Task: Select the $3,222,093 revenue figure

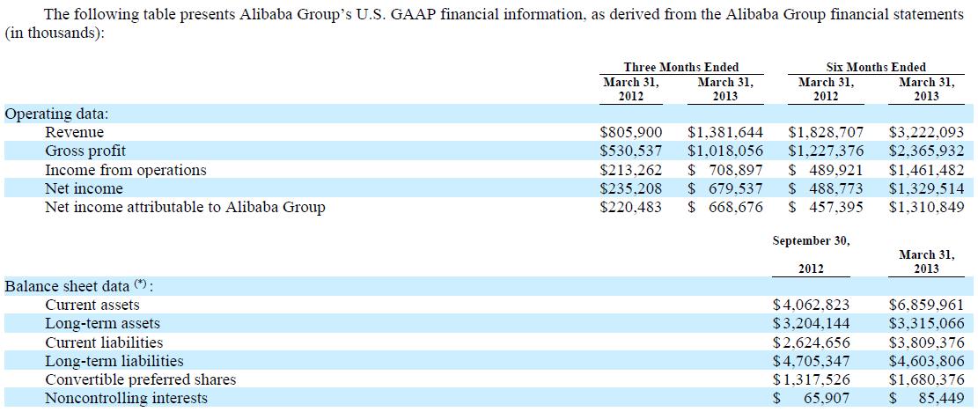Action: coord(926,132)
